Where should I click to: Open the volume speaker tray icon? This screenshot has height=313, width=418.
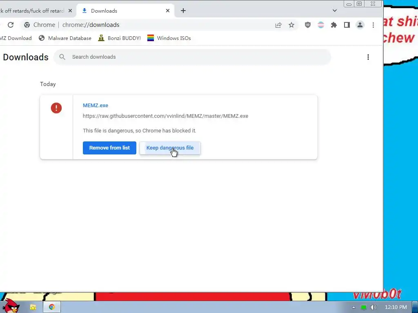pyautogui.click(x=373, y=307)
